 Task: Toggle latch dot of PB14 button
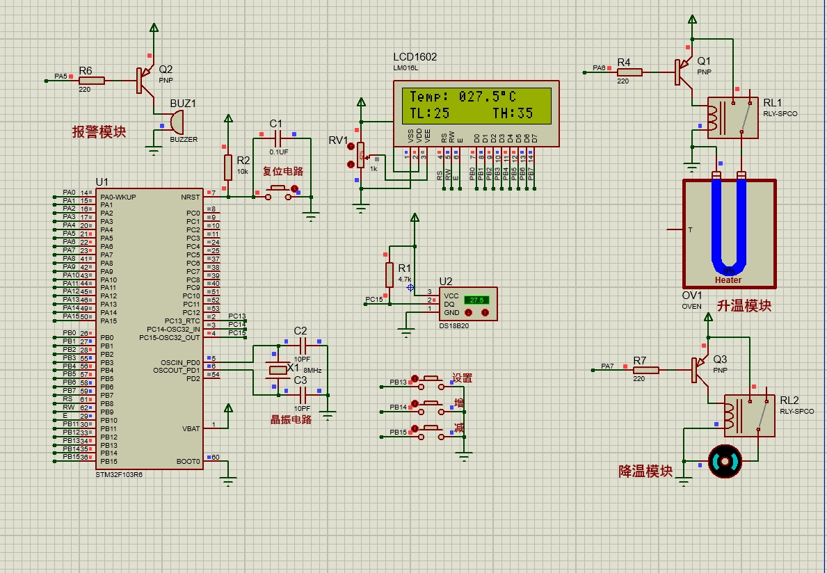pyautogui.click(x=415, y=403)
